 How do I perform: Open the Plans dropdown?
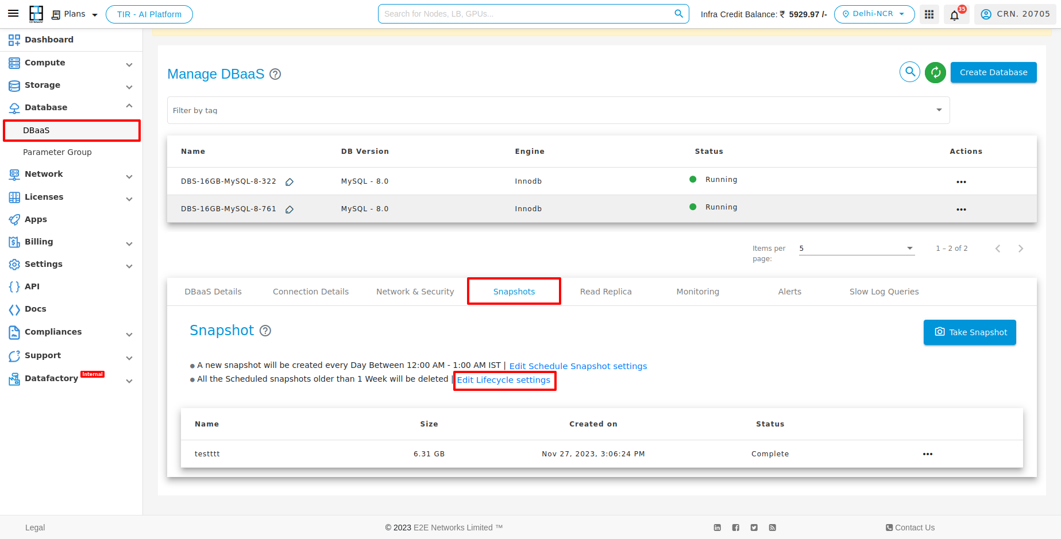[75, 14]
